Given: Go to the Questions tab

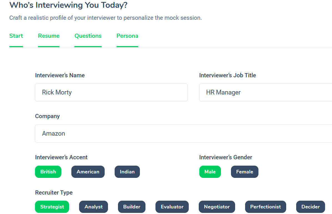Looking at the screenshot, I should 88,36.
